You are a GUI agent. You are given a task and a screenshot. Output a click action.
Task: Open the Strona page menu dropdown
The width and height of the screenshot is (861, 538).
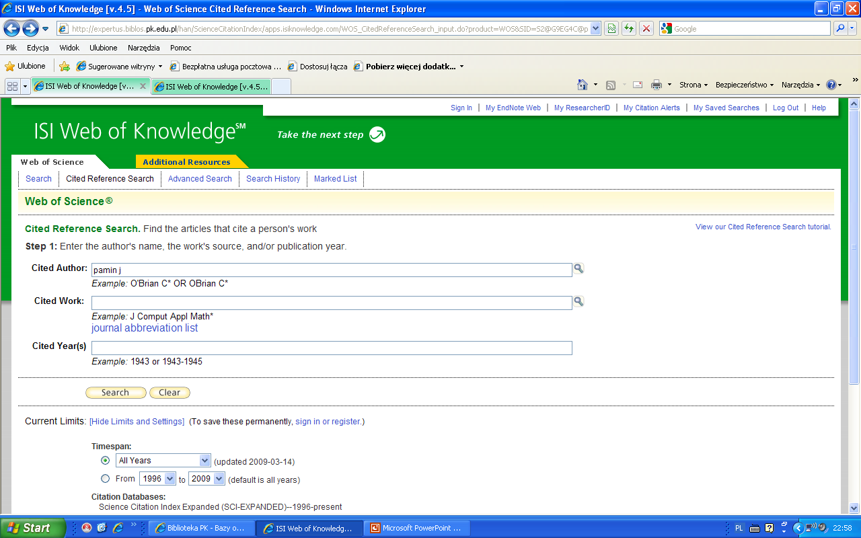pyautogui.click(x=694, y=85)
